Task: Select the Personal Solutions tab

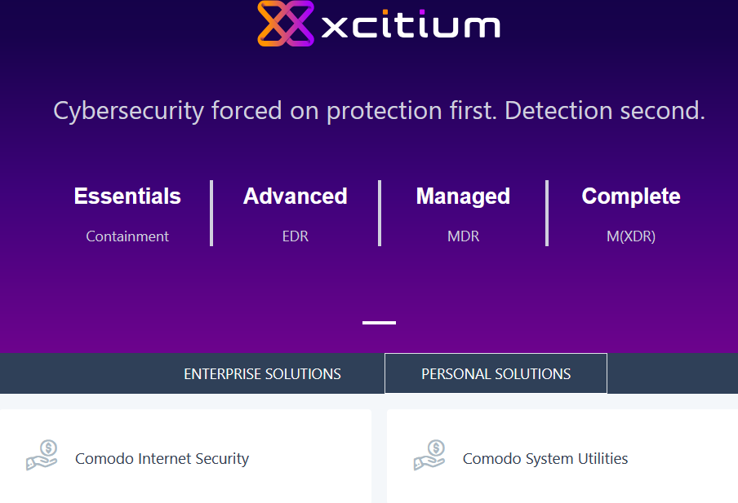Action: click(496, 374)
